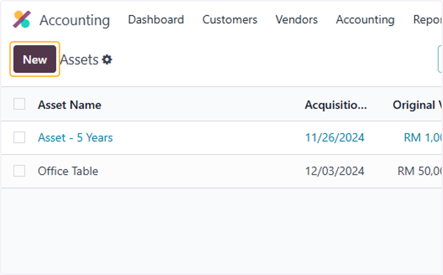Click the Assets breadcrumb title
The height and width of the screenshot is (275, 443).
(79, 59)
